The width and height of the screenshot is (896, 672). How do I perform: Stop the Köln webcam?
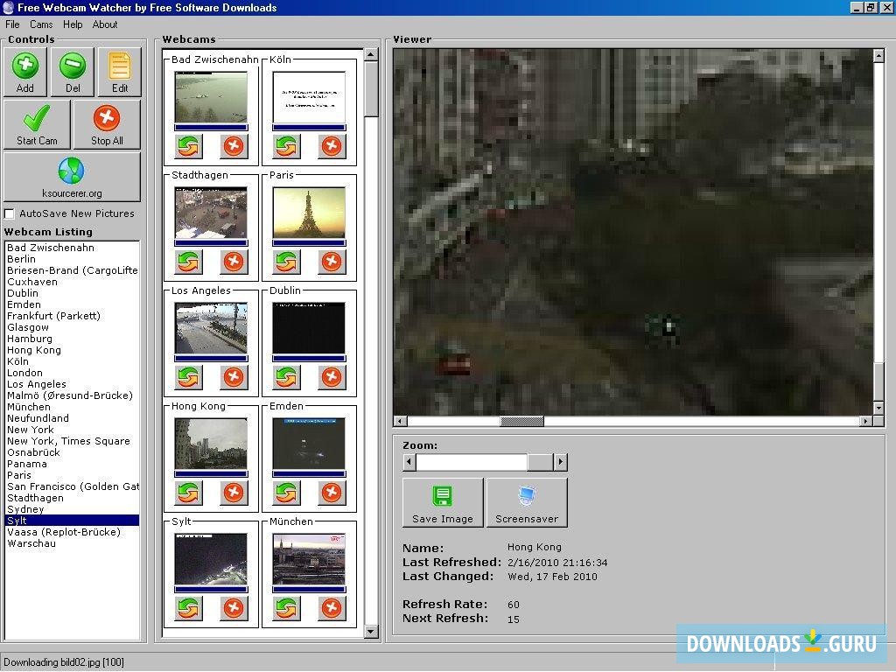pyautogui.click(x=332, y=146)
